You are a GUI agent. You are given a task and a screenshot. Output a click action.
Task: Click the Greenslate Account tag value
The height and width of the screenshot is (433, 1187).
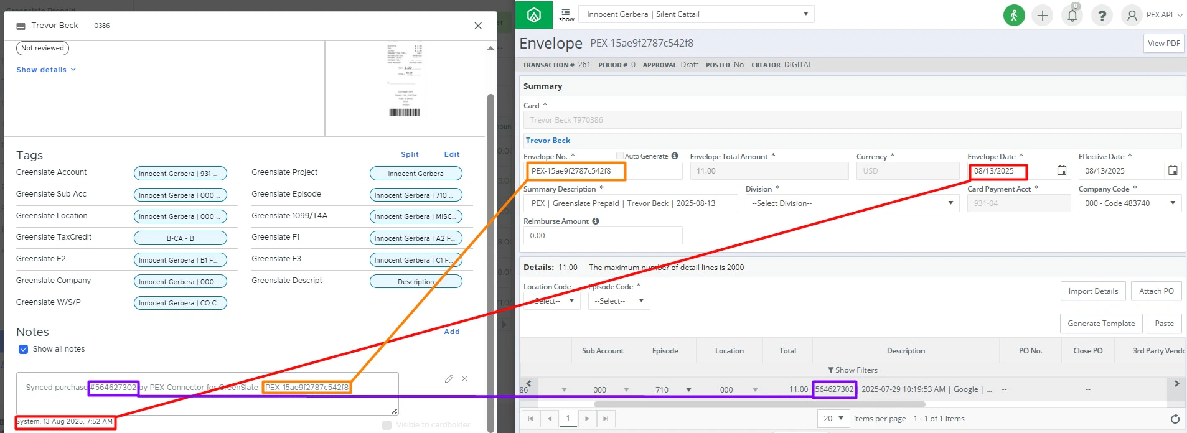180,174
